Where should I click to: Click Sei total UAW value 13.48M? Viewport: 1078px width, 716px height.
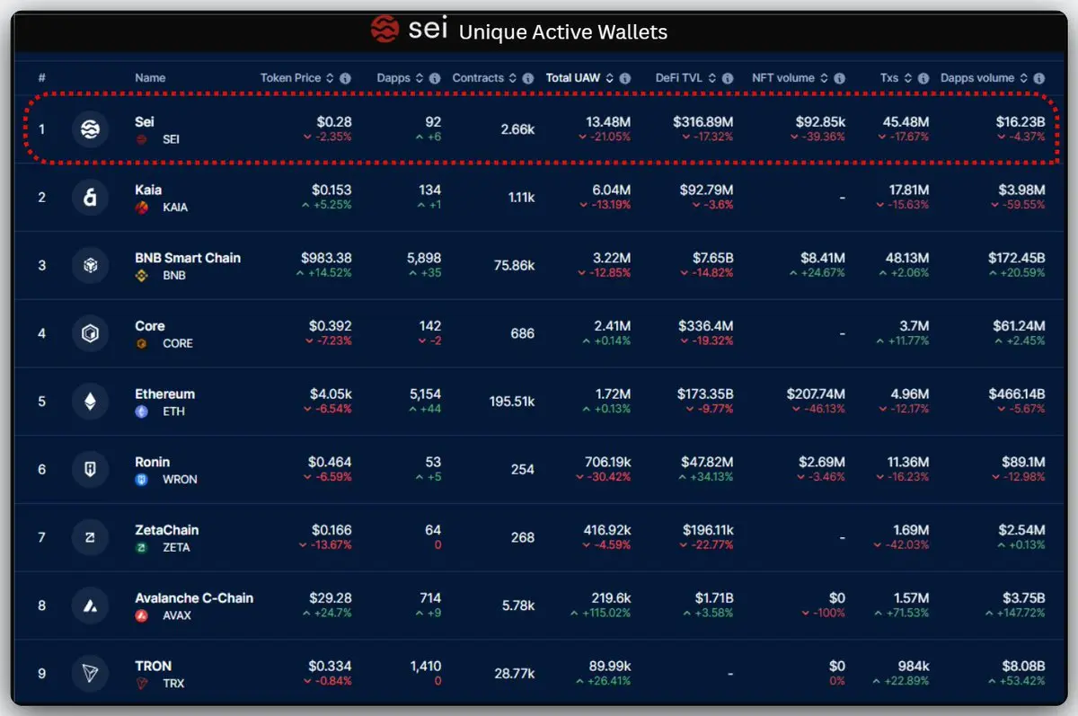point(608,122)
